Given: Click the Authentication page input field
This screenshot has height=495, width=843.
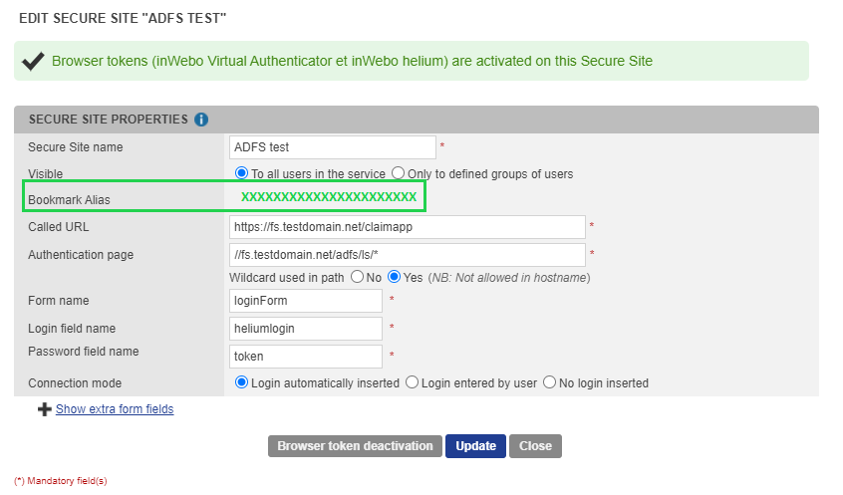Looking at the screenshot, I should 407,255.
